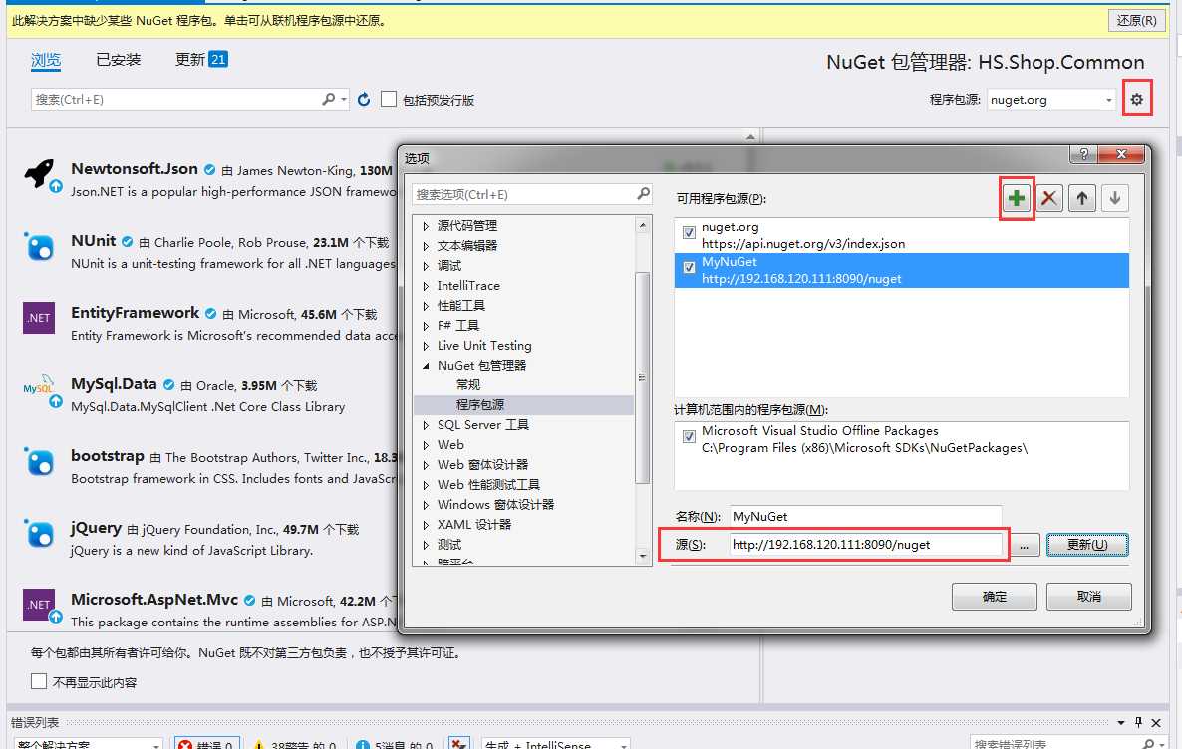Pin the error list panel
Image resolution: width=1182 pixels, height=749 pixels.
click(x=1138, y=722)
